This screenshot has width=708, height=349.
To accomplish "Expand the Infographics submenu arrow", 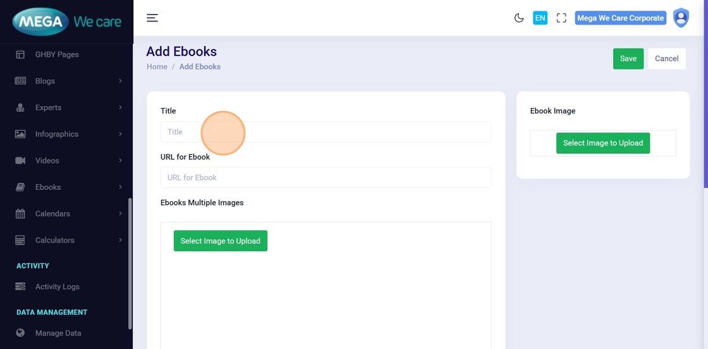I will [120, 134].
